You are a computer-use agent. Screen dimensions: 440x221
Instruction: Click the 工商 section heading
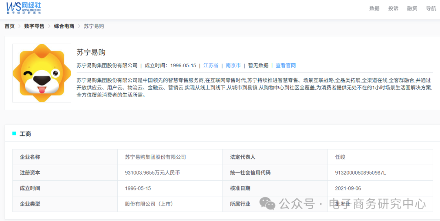click(x=25, y=134)
